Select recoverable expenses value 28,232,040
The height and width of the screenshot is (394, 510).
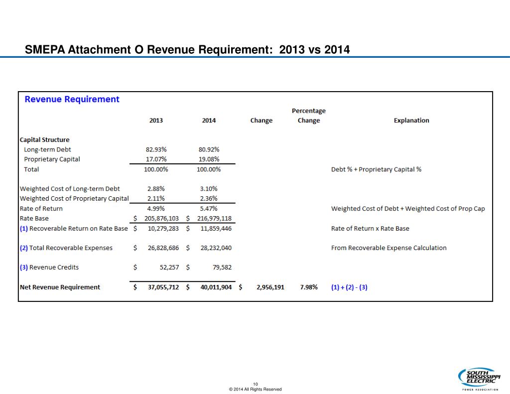(216, 248)
